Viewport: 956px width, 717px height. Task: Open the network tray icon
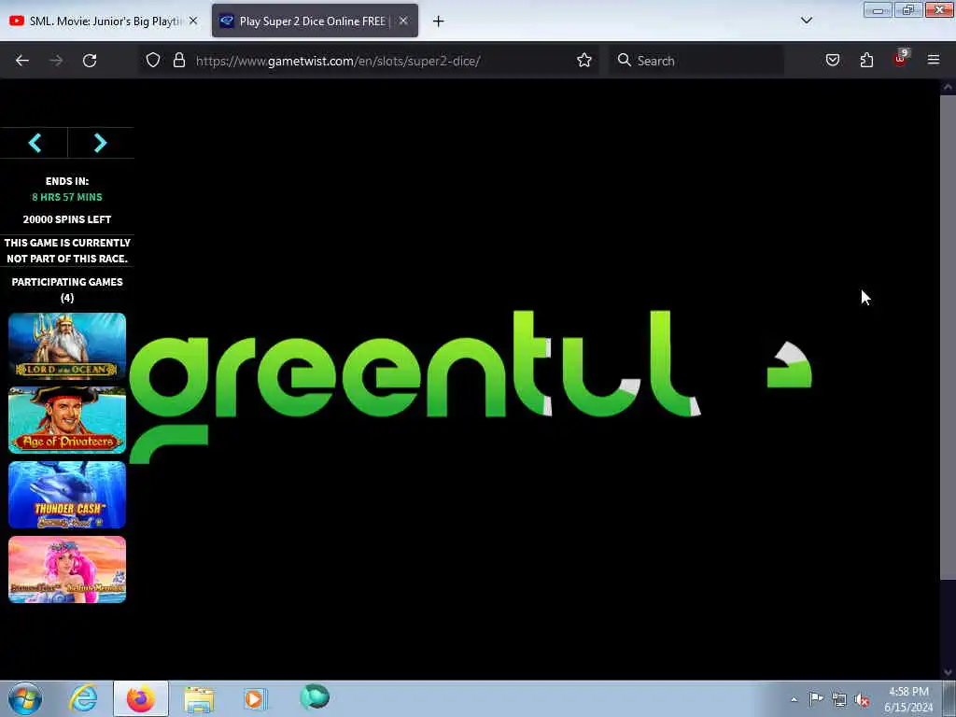click(839, 699)
